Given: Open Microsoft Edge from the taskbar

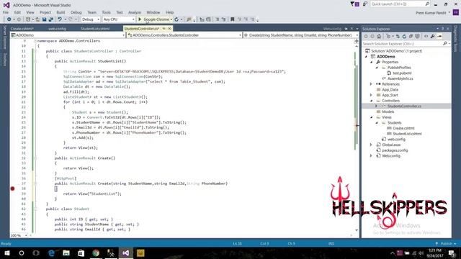Looking at the screenshot, I should click(51, 253).
